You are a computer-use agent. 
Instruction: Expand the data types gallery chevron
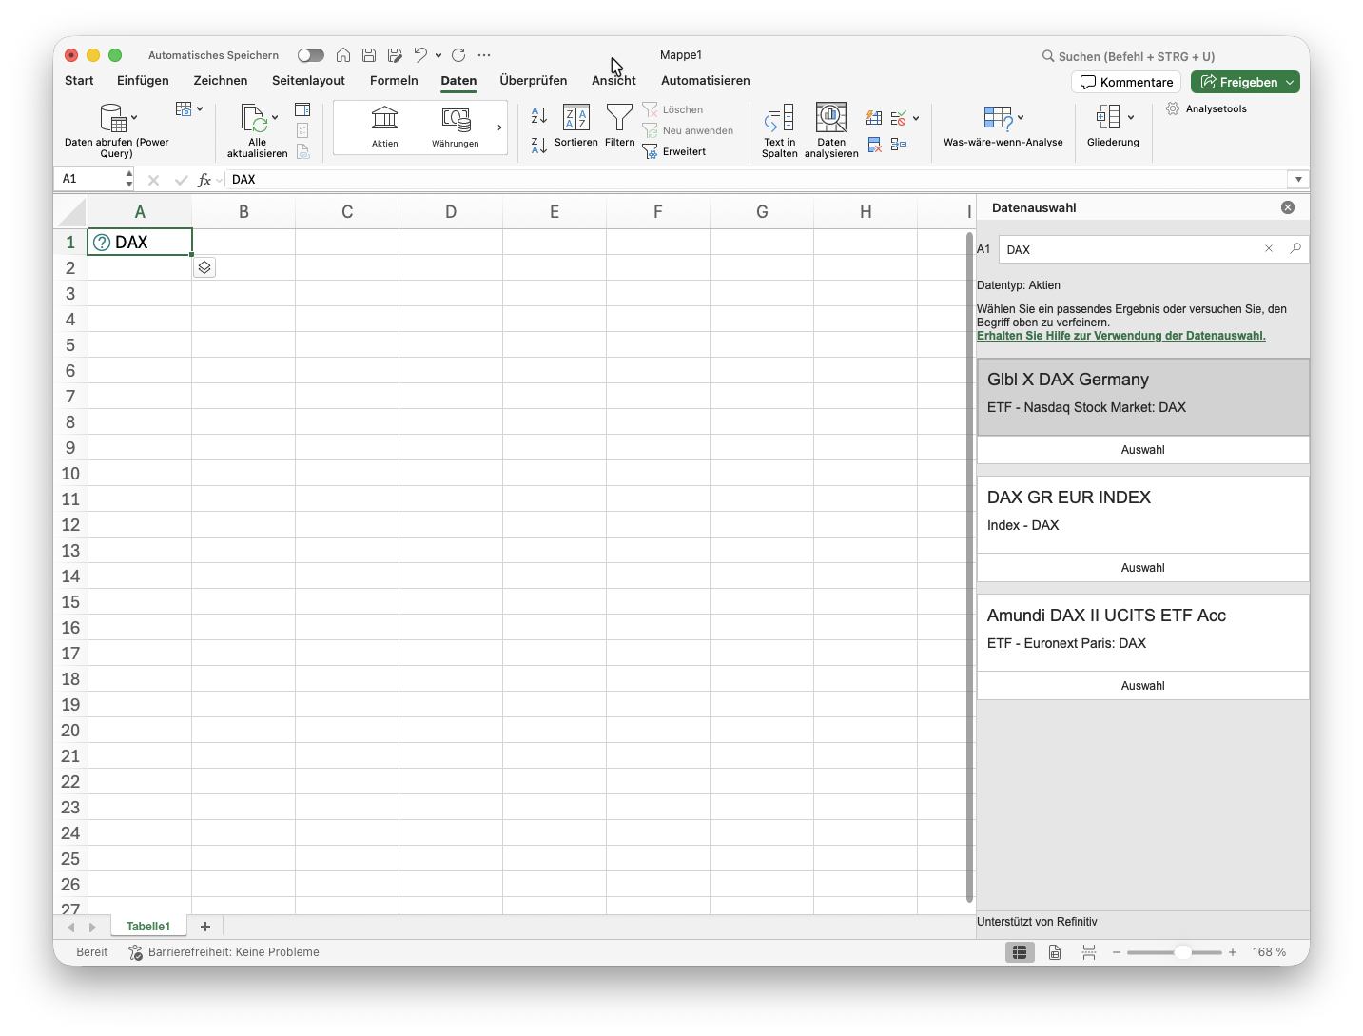tap(499, 127)
